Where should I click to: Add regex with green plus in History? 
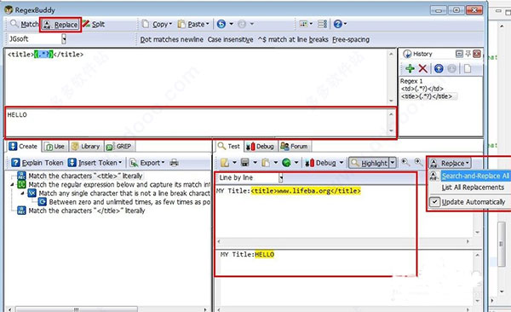pos(410,68)
